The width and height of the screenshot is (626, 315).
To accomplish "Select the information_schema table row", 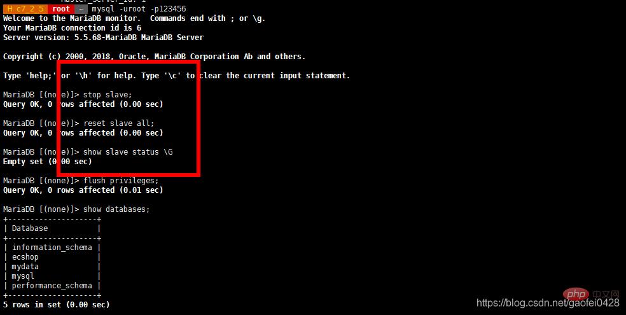I will (52, 248).
